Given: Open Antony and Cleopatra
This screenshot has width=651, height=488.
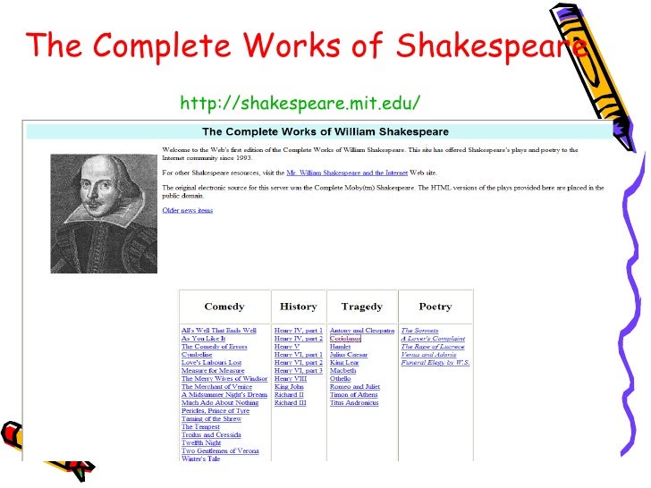Looking at the screenshot, I should point(362,331).
